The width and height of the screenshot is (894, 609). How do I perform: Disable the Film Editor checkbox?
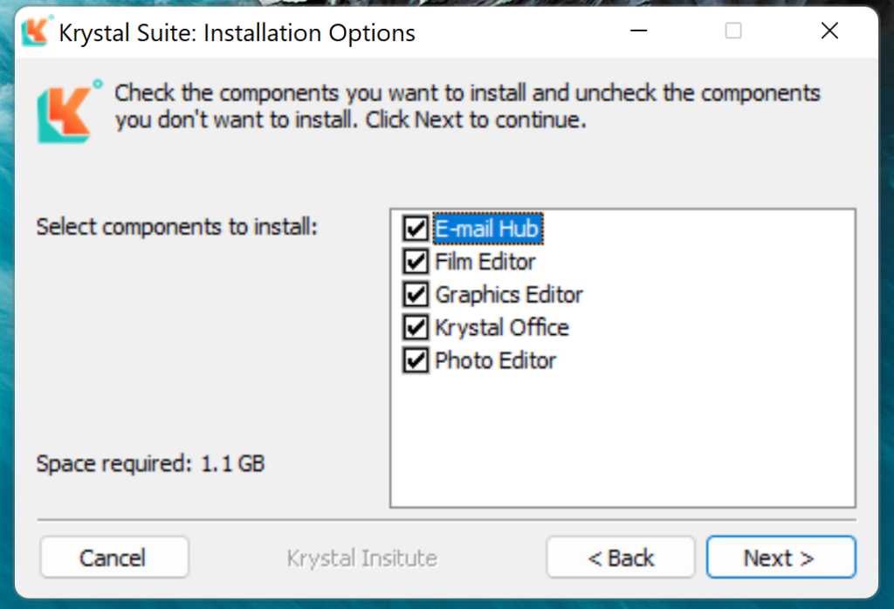point(414,262)
